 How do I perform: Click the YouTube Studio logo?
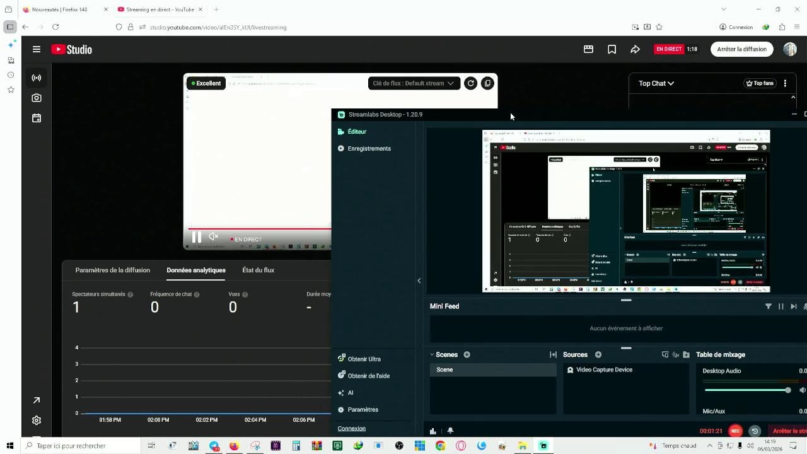(72, 49)
